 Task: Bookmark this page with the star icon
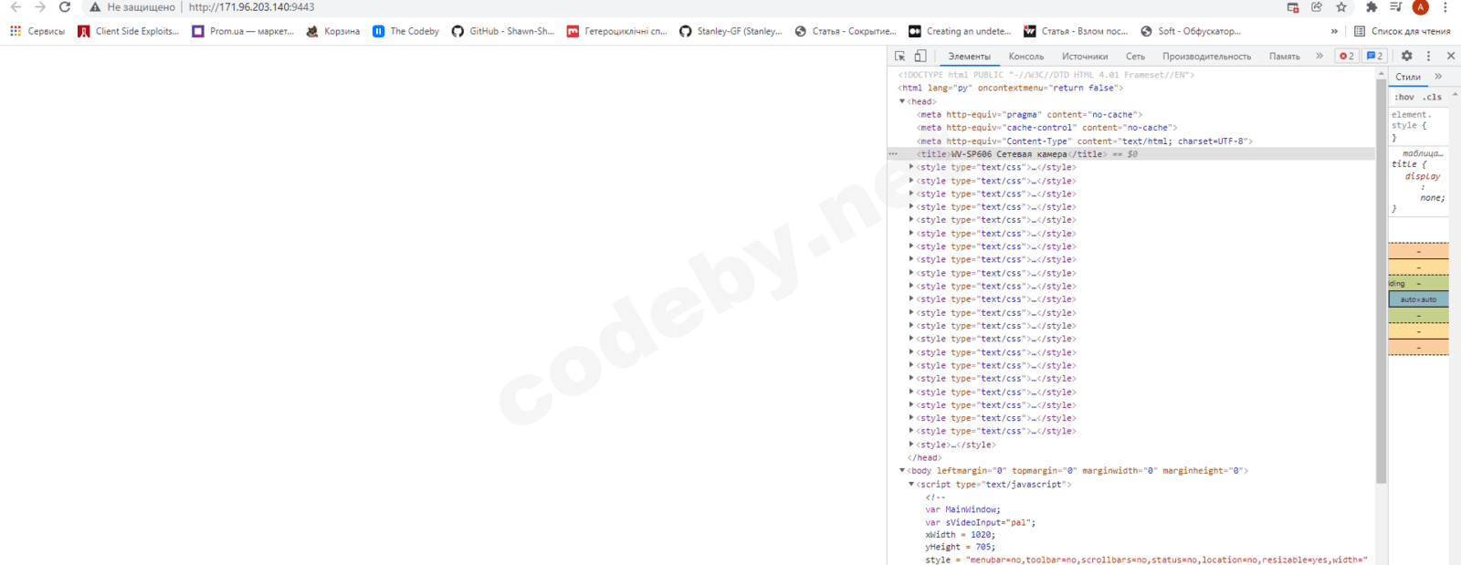point(1340,7)
